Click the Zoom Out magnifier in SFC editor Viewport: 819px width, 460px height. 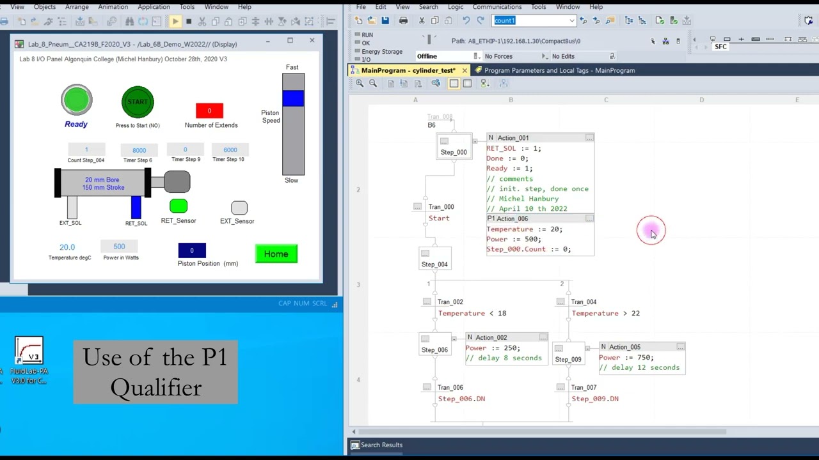[373, 83]
